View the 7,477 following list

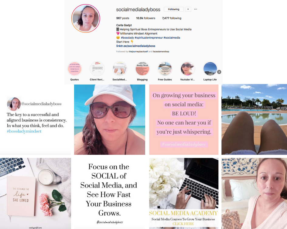pyautogui.click(x=172, y=18)
